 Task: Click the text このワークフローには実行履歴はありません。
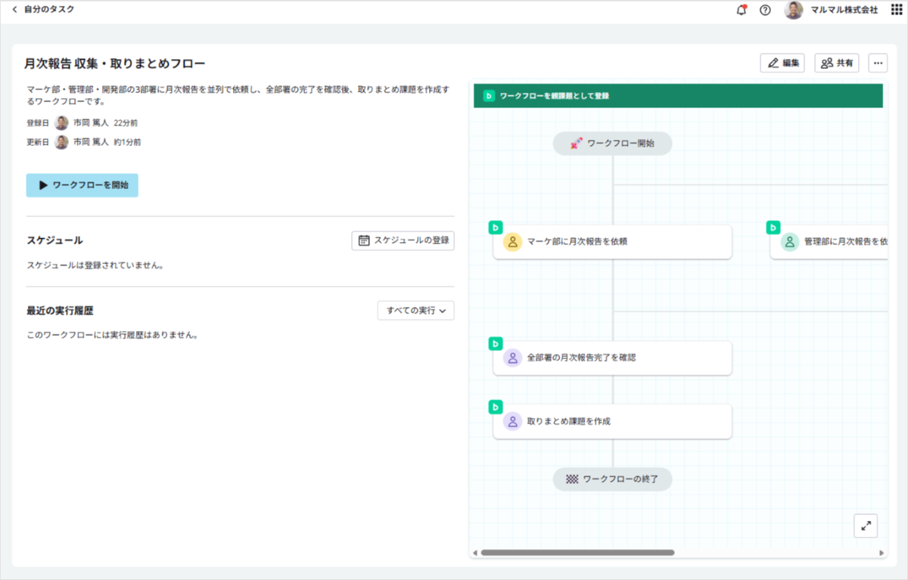112,335
